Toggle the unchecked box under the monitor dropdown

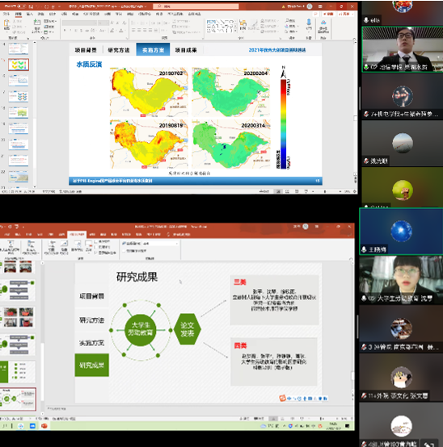124,251
